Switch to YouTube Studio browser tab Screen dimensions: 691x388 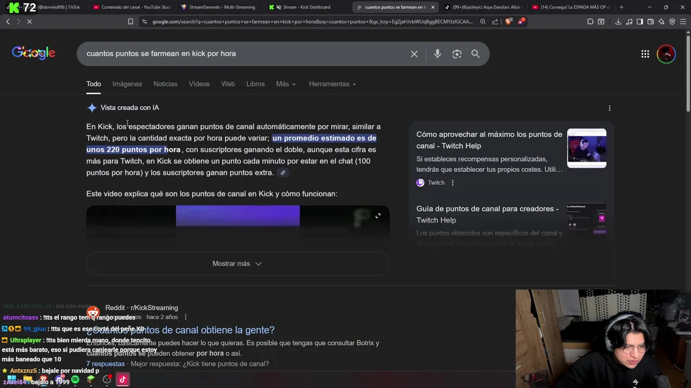tap(132, 7)
